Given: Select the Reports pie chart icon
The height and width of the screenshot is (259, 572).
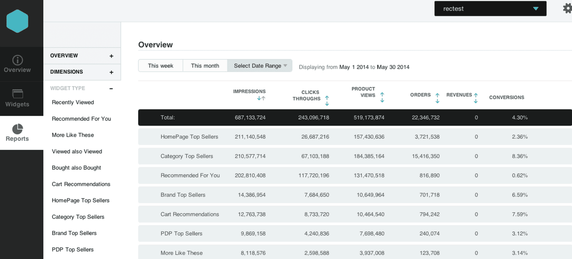Looking at the screenshot, I should click(x=18, y=129).
